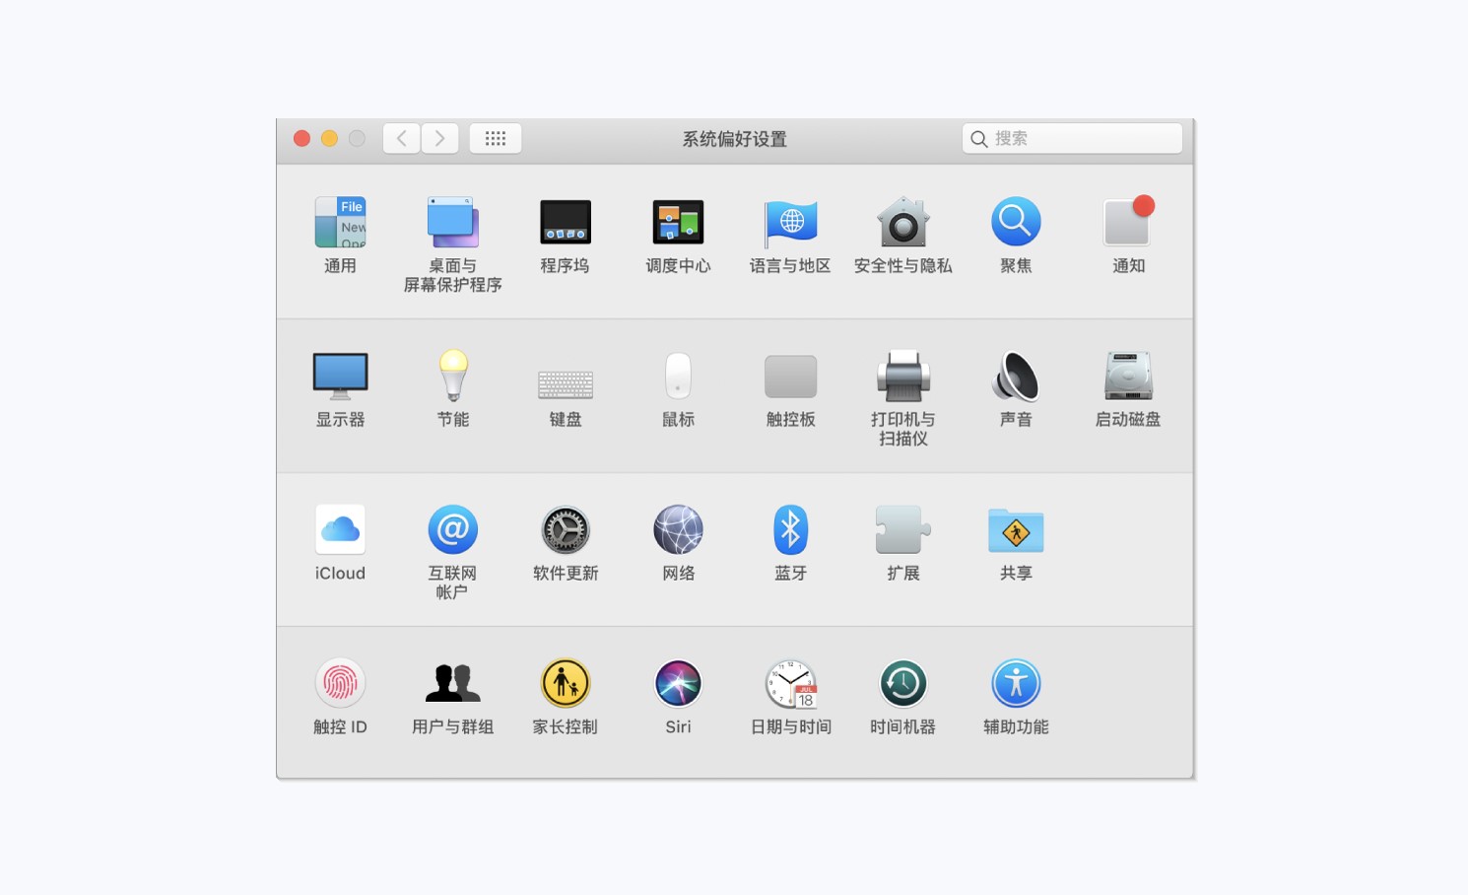1468x895 pixels.
Task: Open 触控 ID fingerprint settings
Action: click(x=340, y=684)
